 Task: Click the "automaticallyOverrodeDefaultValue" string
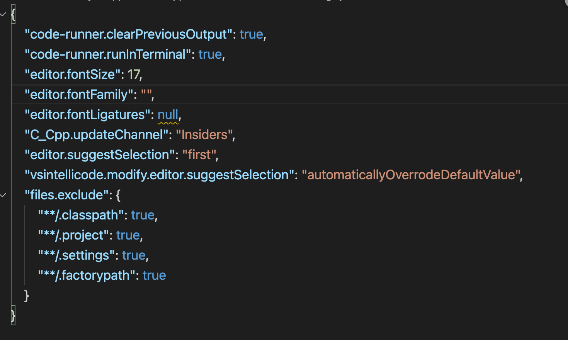(x=411, y=175)
